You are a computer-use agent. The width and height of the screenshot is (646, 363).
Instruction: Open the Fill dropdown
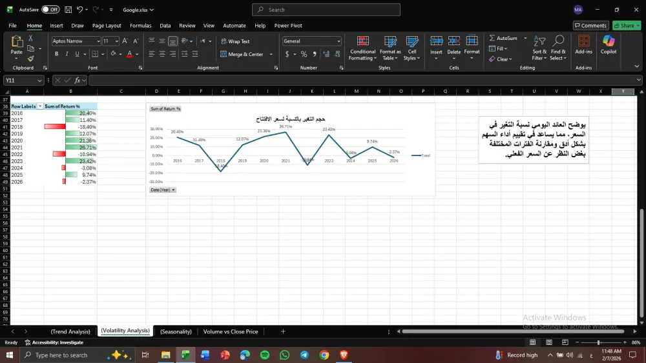[498, 48]
